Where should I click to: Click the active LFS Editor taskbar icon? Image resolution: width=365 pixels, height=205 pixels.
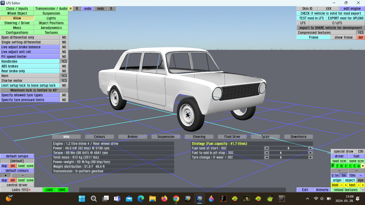point(200,199)
